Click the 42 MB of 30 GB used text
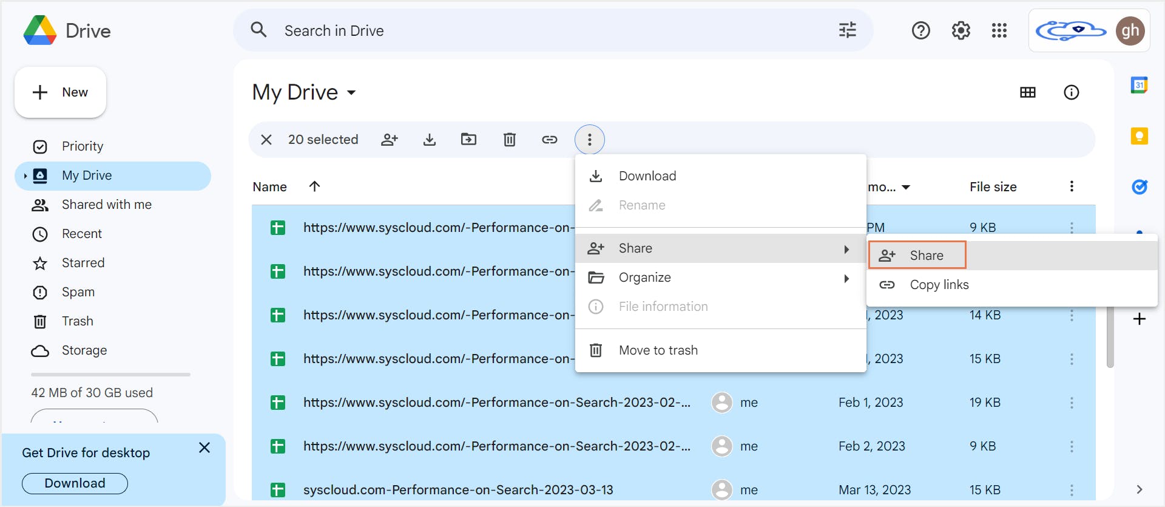The height and width of the screenshot is (507, 1165). tap(92, 393)
